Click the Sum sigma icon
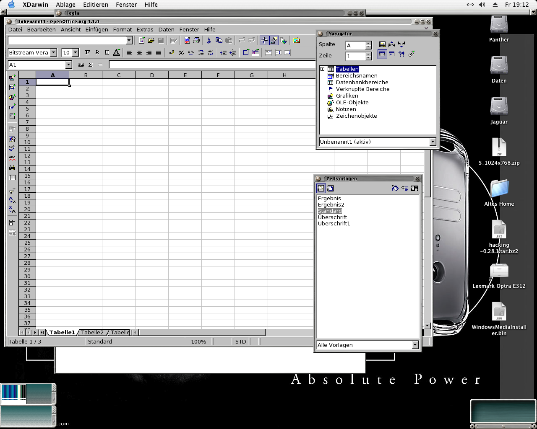Image resolution: width=537 pixels, height=429 pixels. click(90, 65)
